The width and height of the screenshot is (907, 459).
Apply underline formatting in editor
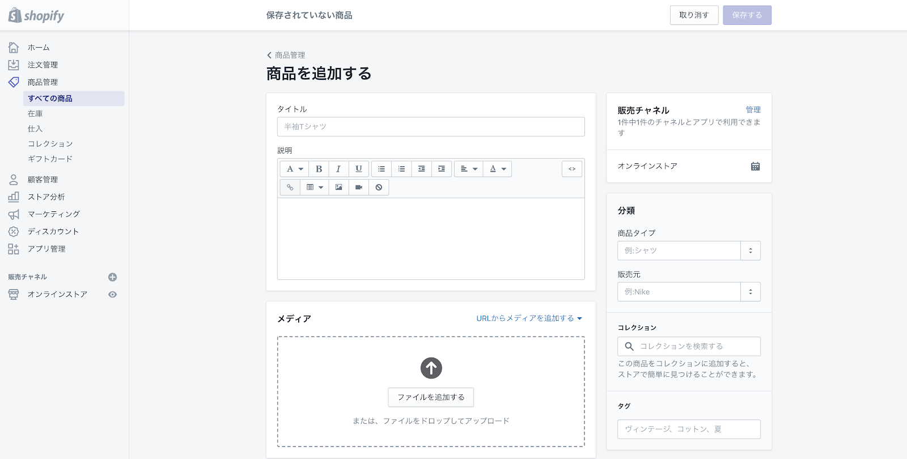click(x=358, y=169)
